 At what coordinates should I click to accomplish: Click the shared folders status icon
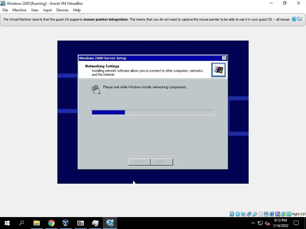tap(260, 214)
